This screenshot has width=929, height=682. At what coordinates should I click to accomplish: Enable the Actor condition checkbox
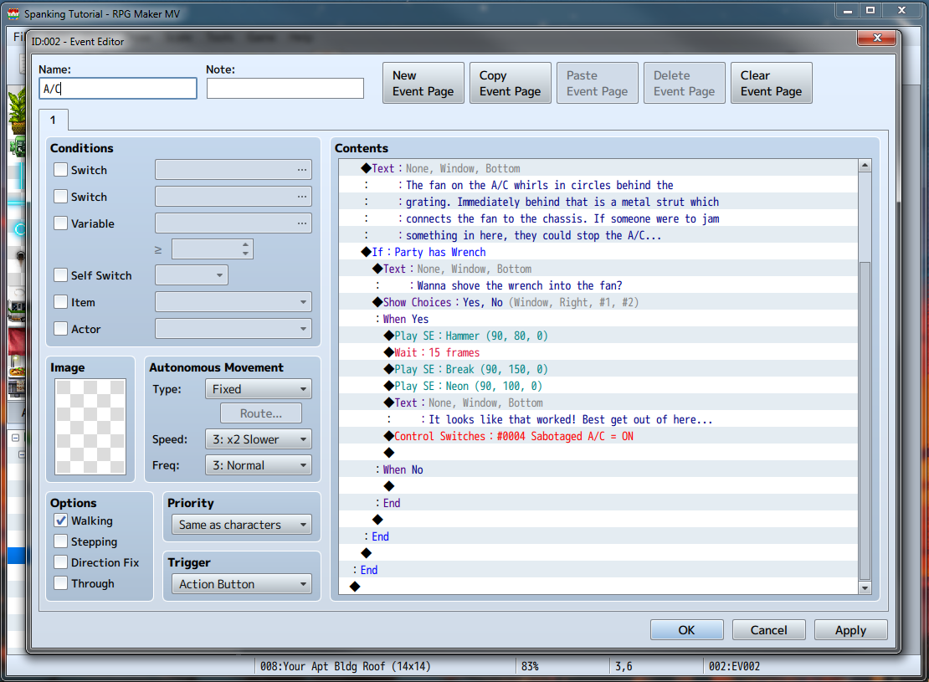pyautogui.click(x=60, y=328)
